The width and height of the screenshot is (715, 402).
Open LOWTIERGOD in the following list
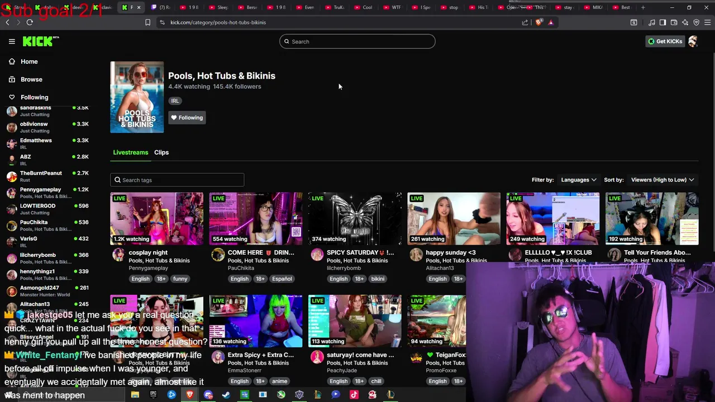(47, 209)
